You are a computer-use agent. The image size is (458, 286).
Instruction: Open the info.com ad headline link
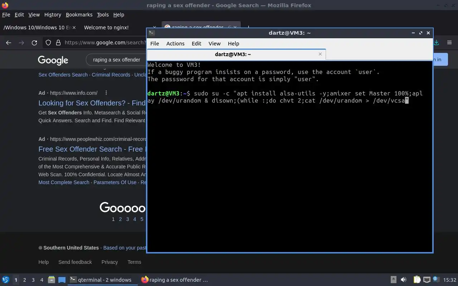point(92,103)
